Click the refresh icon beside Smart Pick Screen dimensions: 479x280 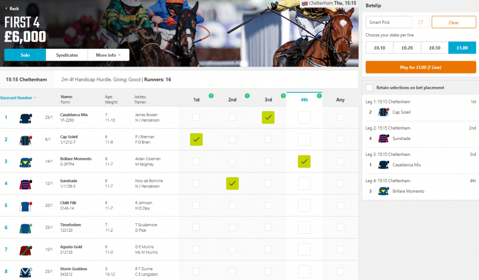pos(420,22)
